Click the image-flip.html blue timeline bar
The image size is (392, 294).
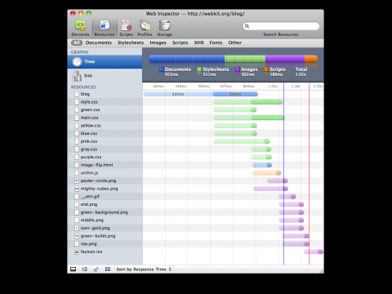point(262,165)
